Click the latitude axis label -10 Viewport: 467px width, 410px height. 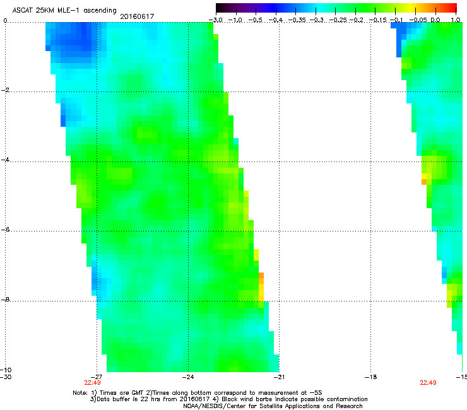(6, 370)
